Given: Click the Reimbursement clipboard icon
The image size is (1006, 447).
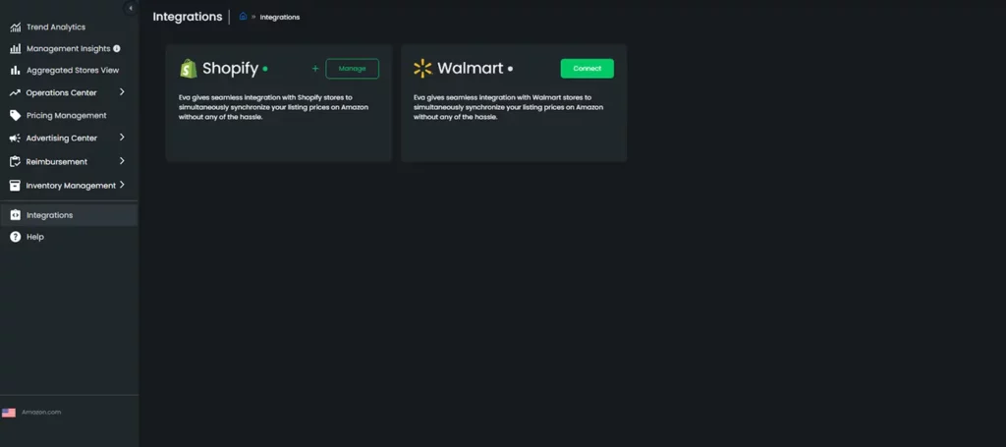Looking at the screenshot, I should coord(16,162).
